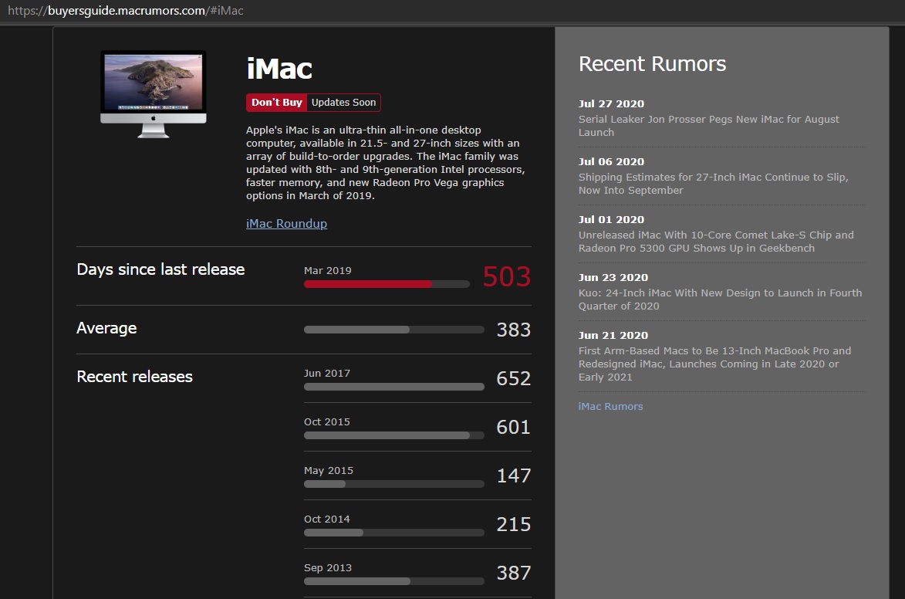Click the May 2015 release bar
Viewport: 905px width, 599px height.
[394, 484]
